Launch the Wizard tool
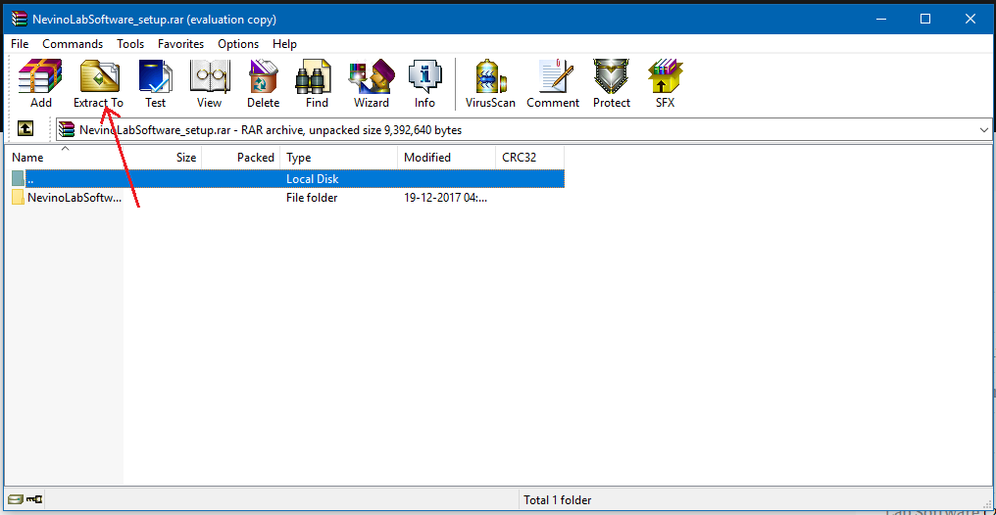This screenshot has height=515, width=996. click(x=372, y=82)
